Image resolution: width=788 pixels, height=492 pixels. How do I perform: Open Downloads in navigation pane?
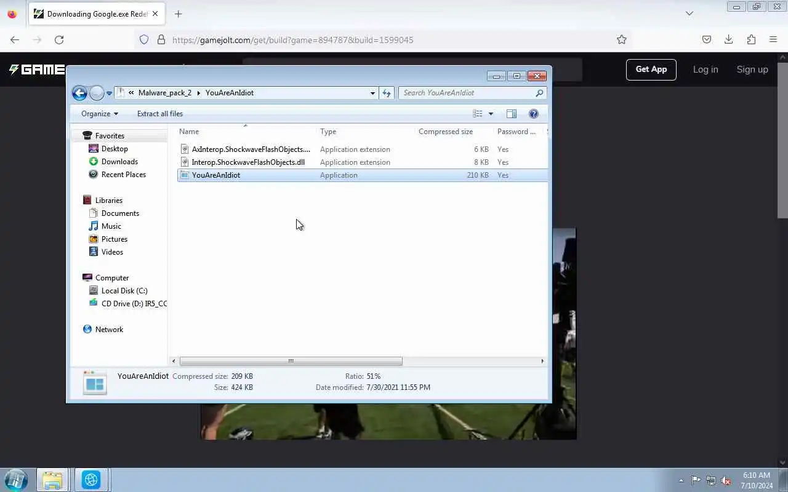click(x=119, y=162)
